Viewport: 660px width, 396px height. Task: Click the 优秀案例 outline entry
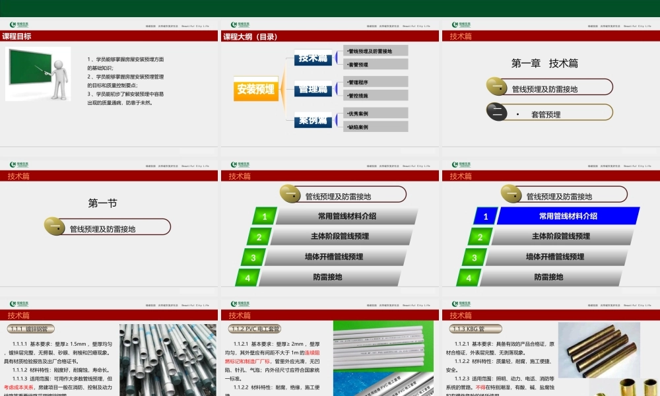point(376,114)
